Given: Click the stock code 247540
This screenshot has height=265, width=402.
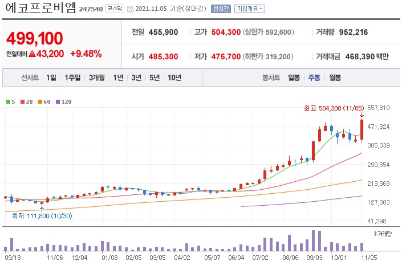Looking at the screenshot, I should click(91, 9).
